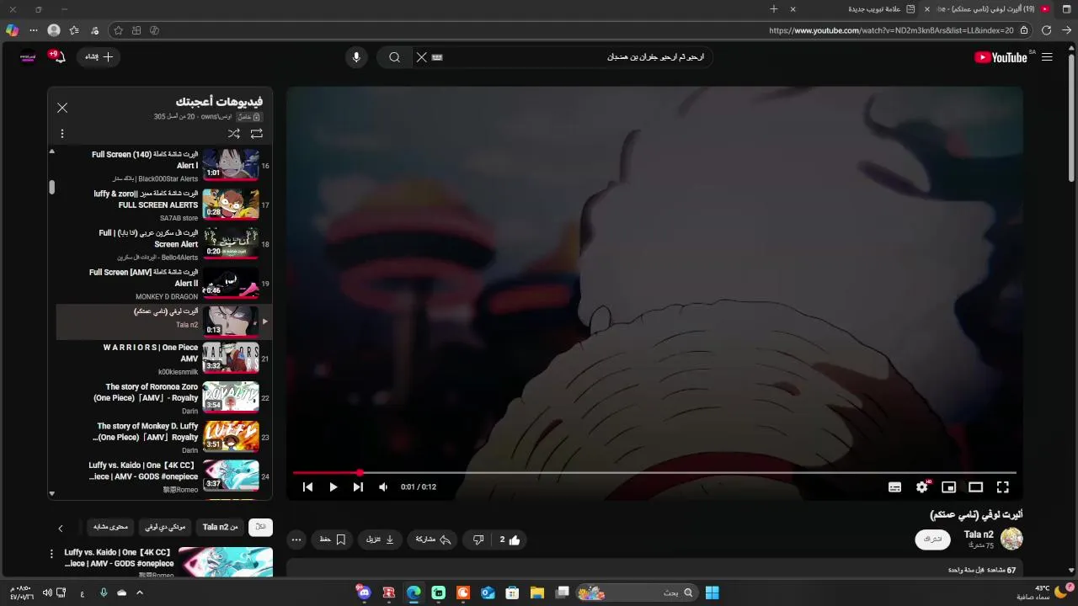Toggle subtitles/closed captions
Image resolution: width=1078 pixels, height=606 pixels.
pos(894,486)
